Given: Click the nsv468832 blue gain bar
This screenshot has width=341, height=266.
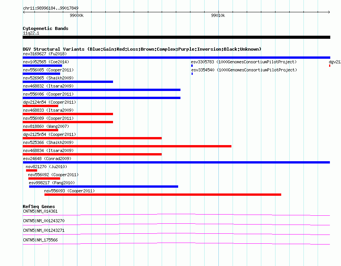Looking at the screenshot, I should pyautogui.click(x=102, y=90).
